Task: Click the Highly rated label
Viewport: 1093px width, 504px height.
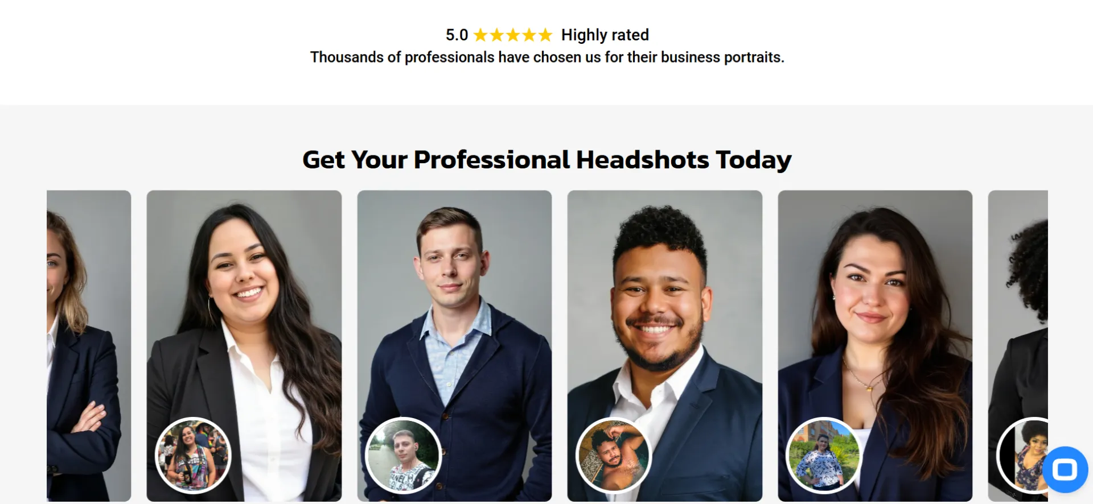Action: pos(605,35)
